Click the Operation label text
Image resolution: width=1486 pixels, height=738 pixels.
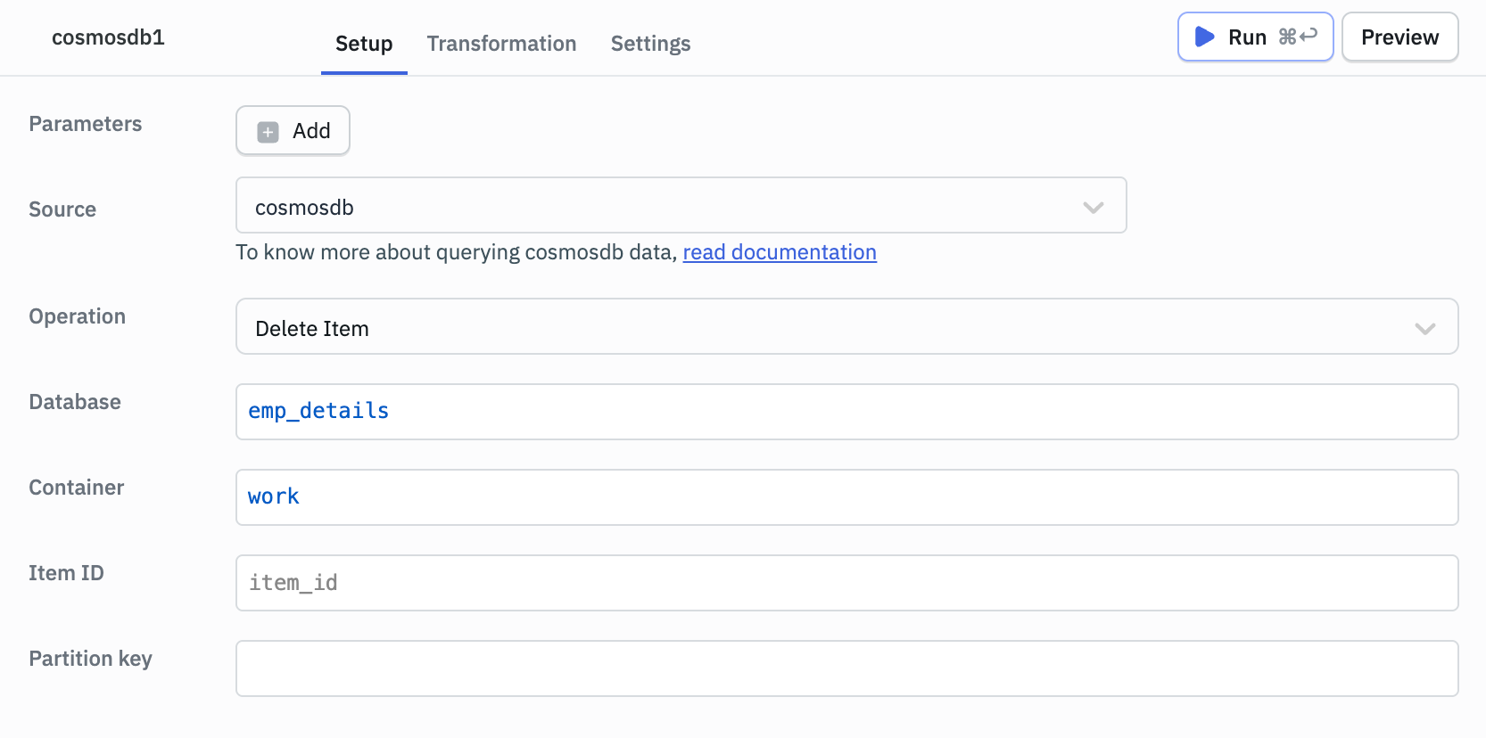(x=77, y=316)
